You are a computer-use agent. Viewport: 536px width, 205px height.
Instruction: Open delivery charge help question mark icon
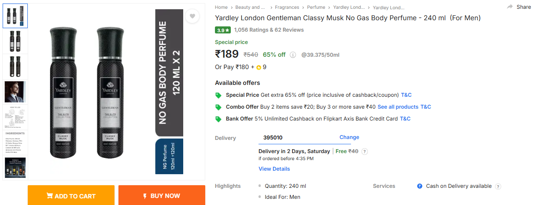pos(365,151)
